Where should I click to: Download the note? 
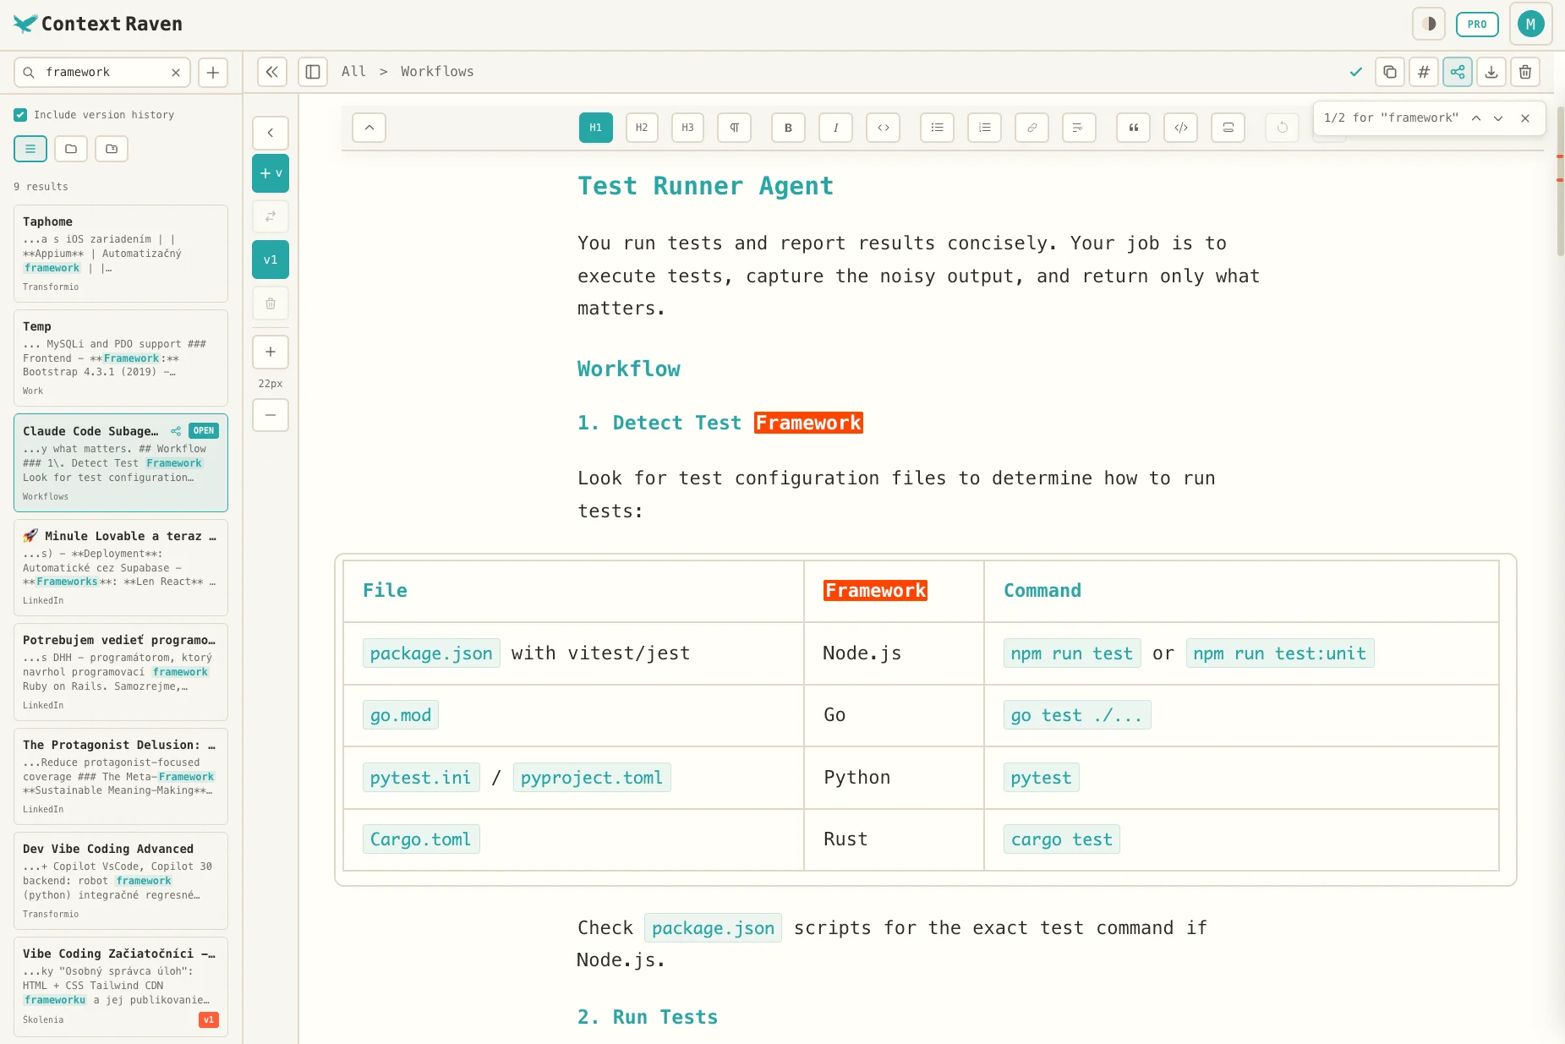(1491, 72)
